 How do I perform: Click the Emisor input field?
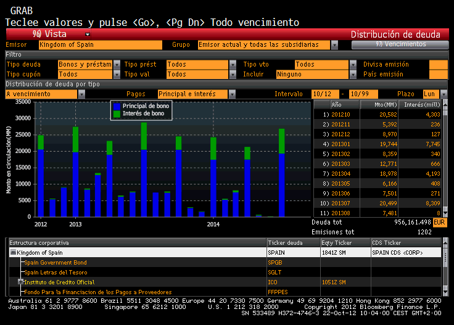click(100, 45)
